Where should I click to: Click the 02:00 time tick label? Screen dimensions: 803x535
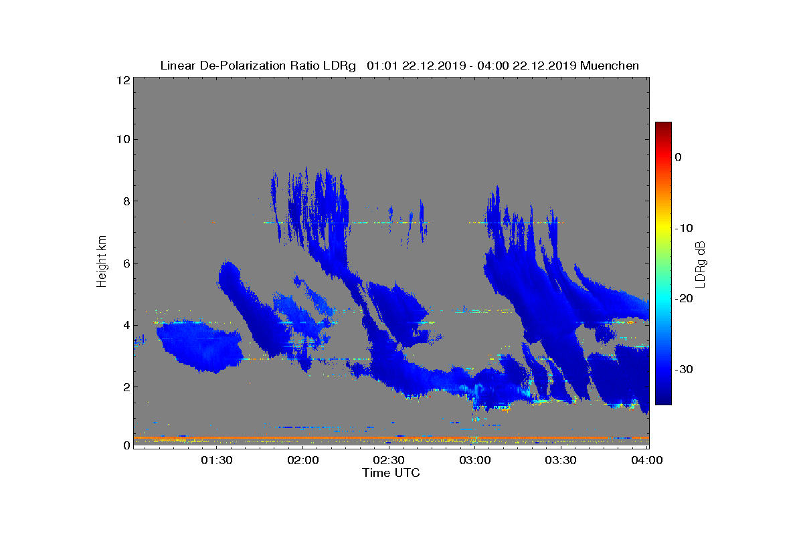tap(302, 460)
